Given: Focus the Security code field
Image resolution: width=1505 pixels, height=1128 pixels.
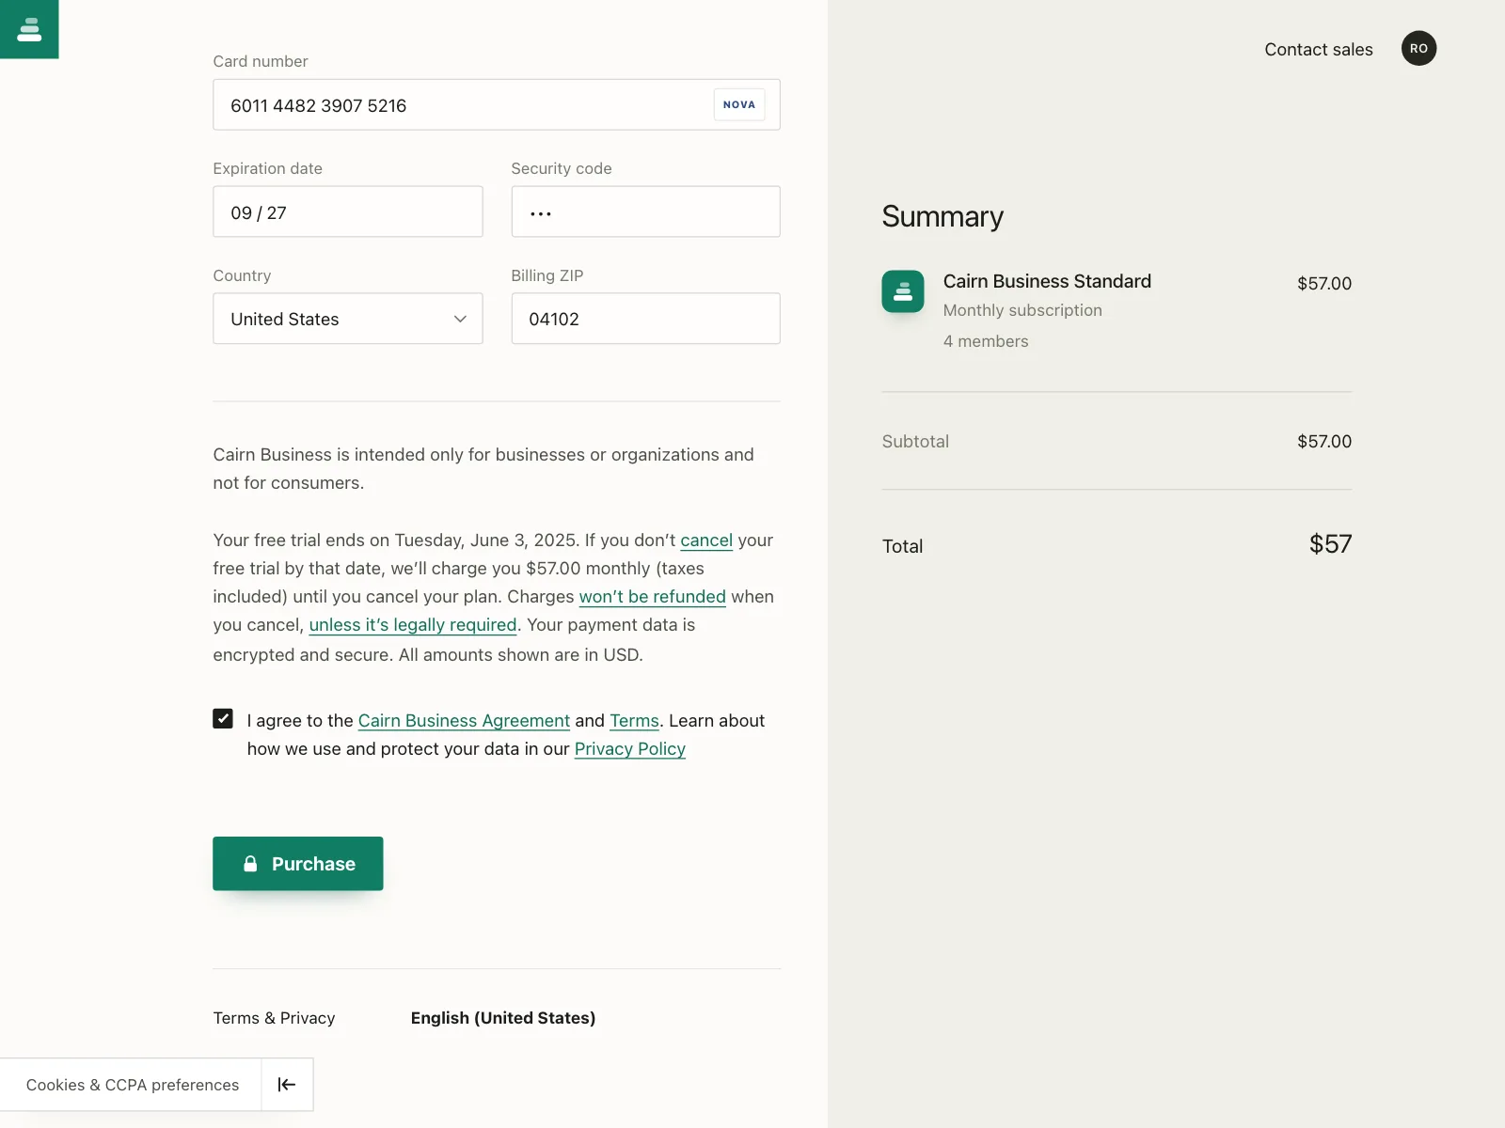Looking at the screenshot, I should 645,211.
